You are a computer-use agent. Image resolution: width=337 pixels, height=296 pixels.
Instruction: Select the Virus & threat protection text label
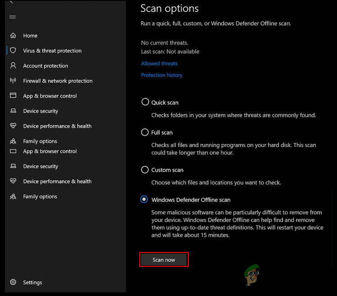coord(52,51)
